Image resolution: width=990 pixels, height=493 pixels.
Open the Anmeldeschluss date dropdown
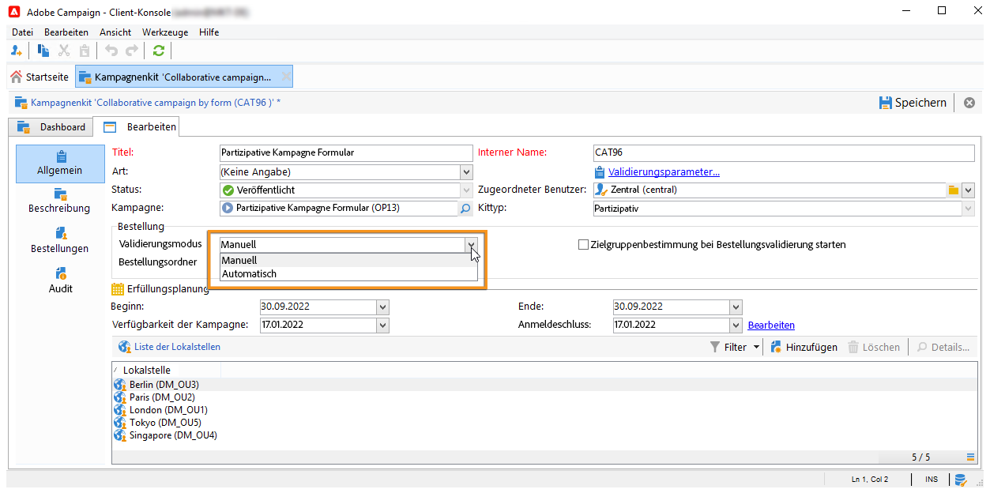(x=736, y=325)
